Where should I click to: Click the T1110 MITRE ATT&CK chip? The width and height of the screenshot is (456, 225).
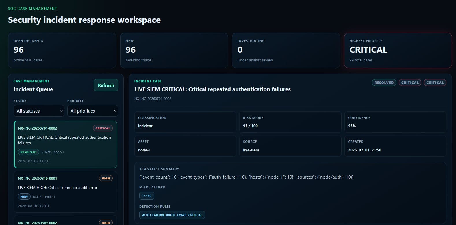tap(147, 196)
